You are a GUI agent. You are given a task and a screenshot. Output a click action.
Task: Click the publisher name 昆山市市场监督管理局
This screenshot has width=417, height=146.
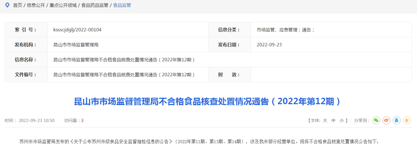click(76, 45)
